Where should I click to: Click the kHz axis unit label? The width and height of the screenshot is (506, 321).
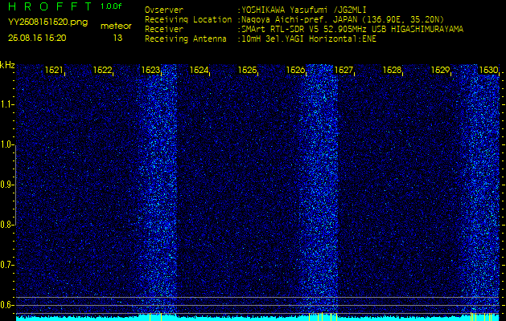pyautogui.click(x=7, y=65)
